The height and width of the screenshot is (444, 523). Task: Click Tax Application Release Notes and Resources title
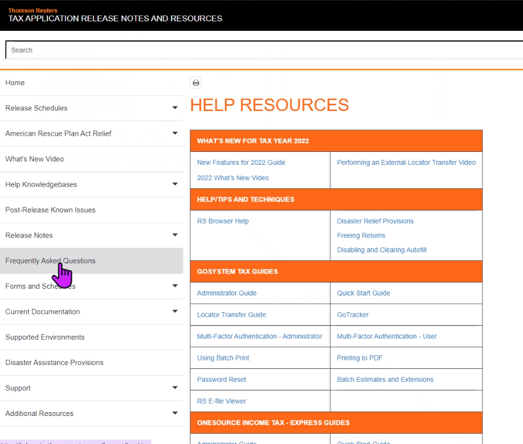point(115,18)
